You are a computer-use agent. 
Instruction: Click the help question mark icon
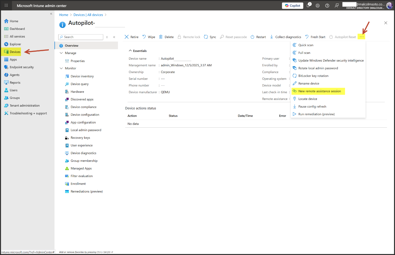coord(327,6)
